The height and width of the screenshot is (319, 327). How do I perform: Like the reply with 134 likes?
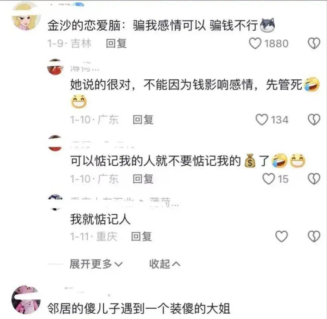tap(262, 119)
